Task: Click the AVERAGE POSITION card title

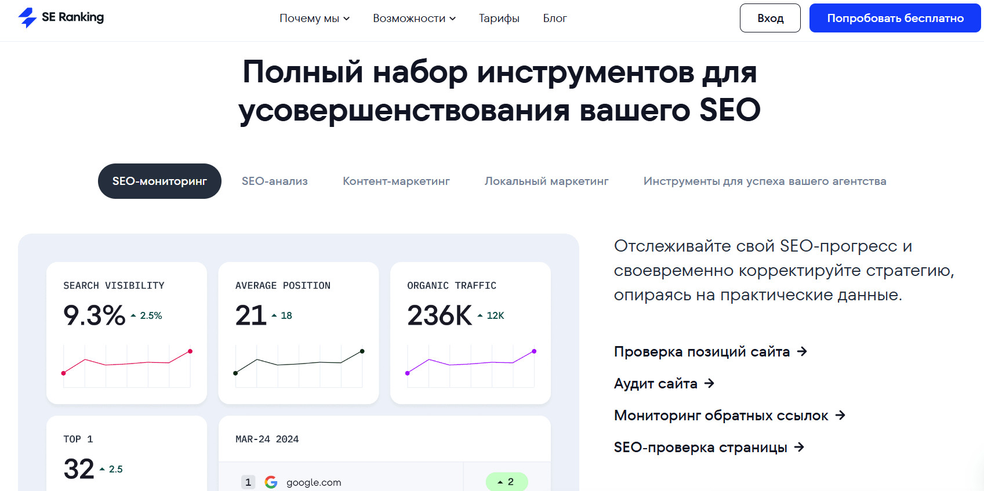Action: coord(283,285)
